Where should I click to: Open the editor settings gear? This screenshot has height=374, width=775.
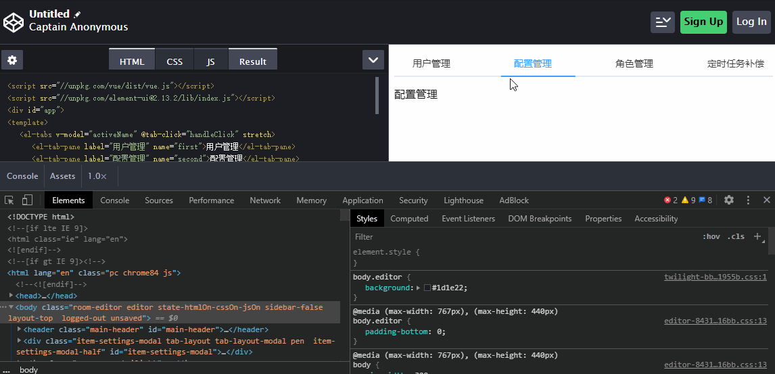coord(12,60)
